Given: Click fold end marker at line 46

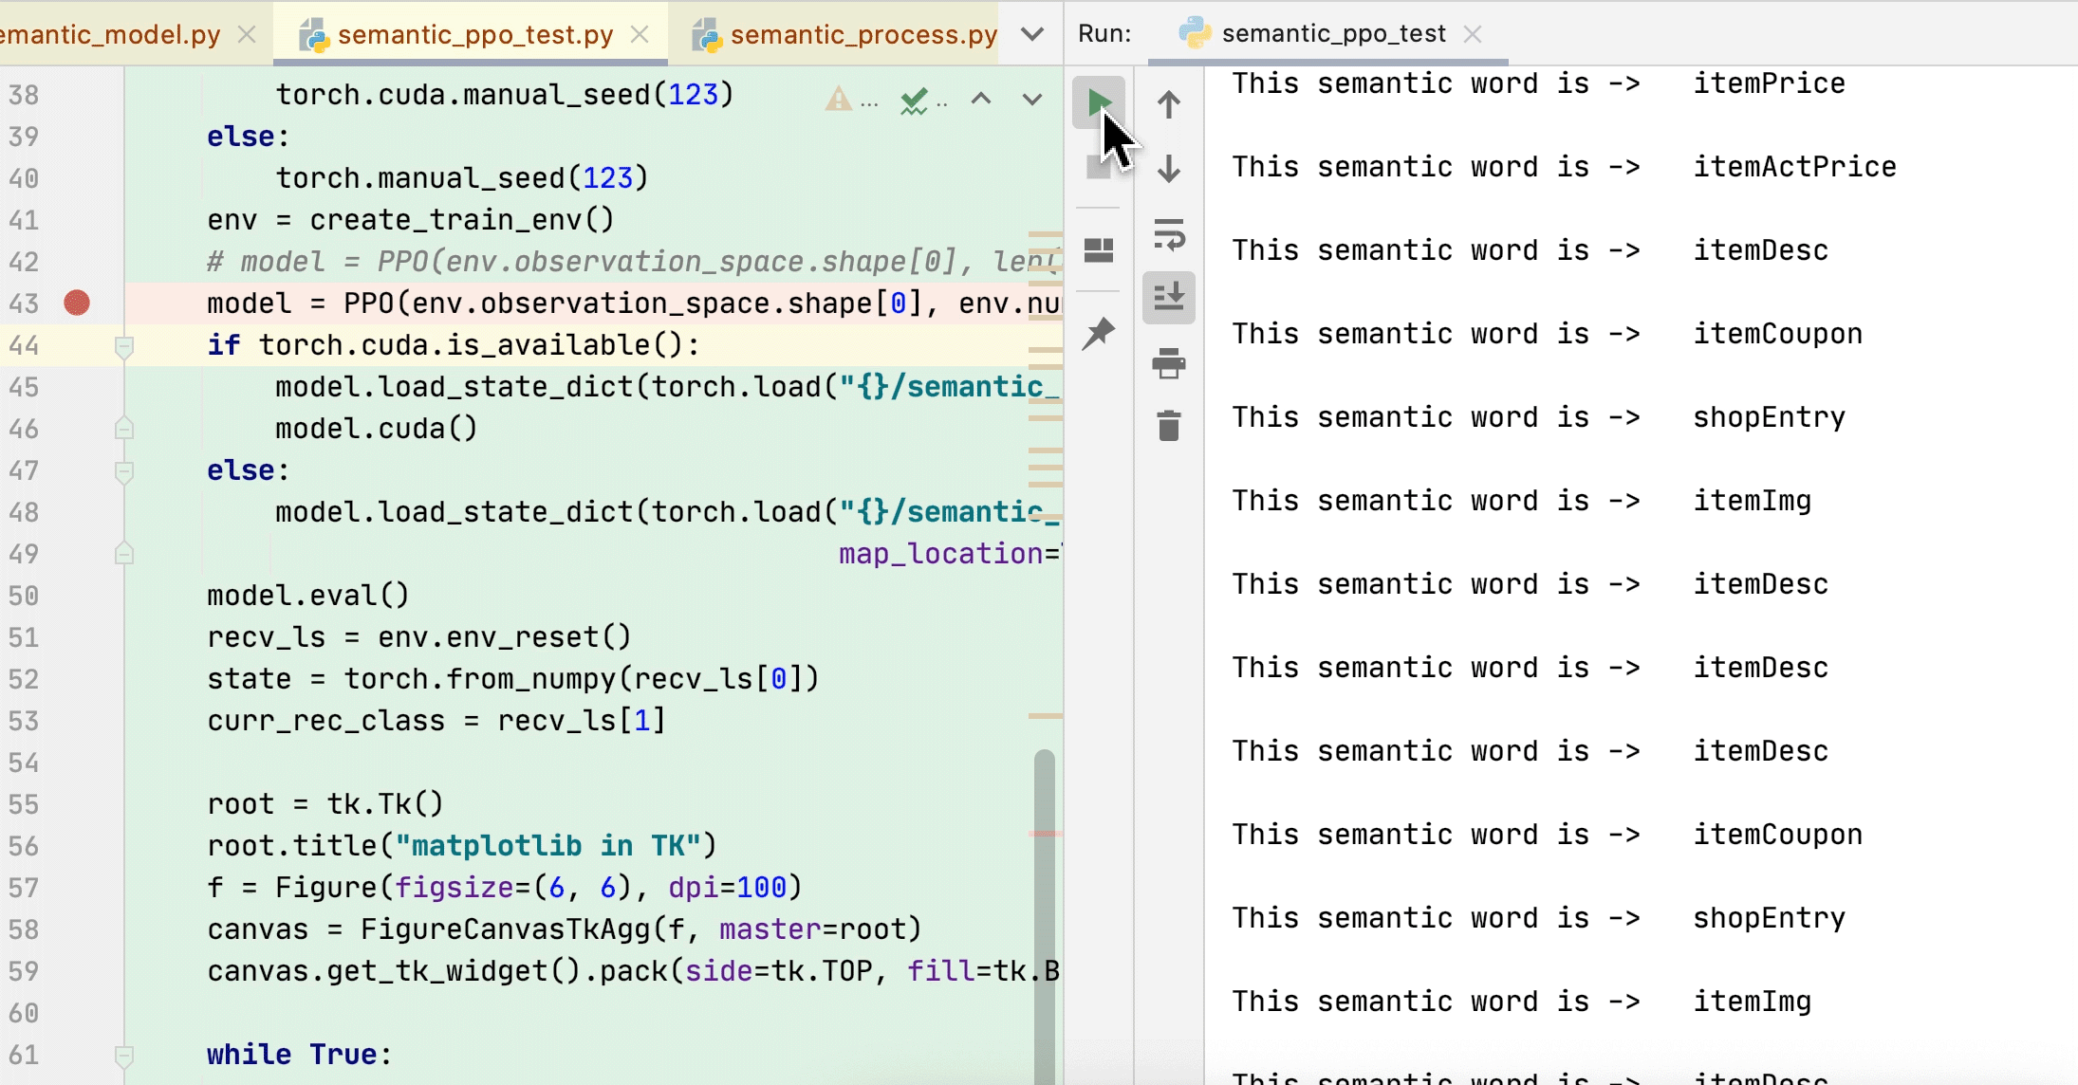Looking at the screenshot, I should pos(123,428).
